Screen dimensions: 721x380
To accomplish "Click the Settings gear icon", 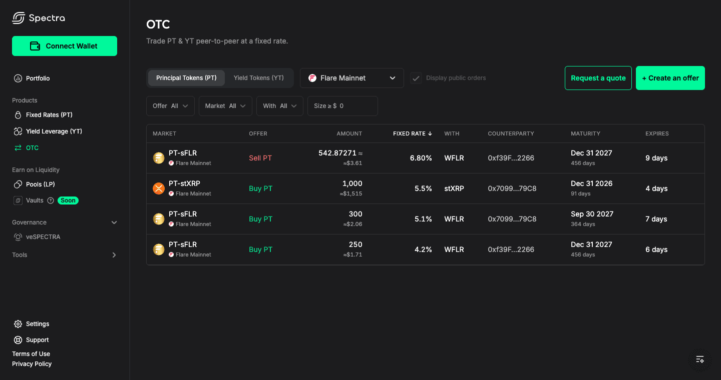I will 18,324.
